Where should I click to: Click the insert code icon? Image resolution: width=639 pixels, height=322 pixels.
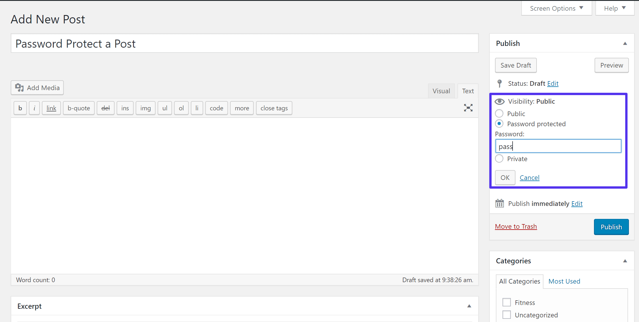[x=216, y=108]
